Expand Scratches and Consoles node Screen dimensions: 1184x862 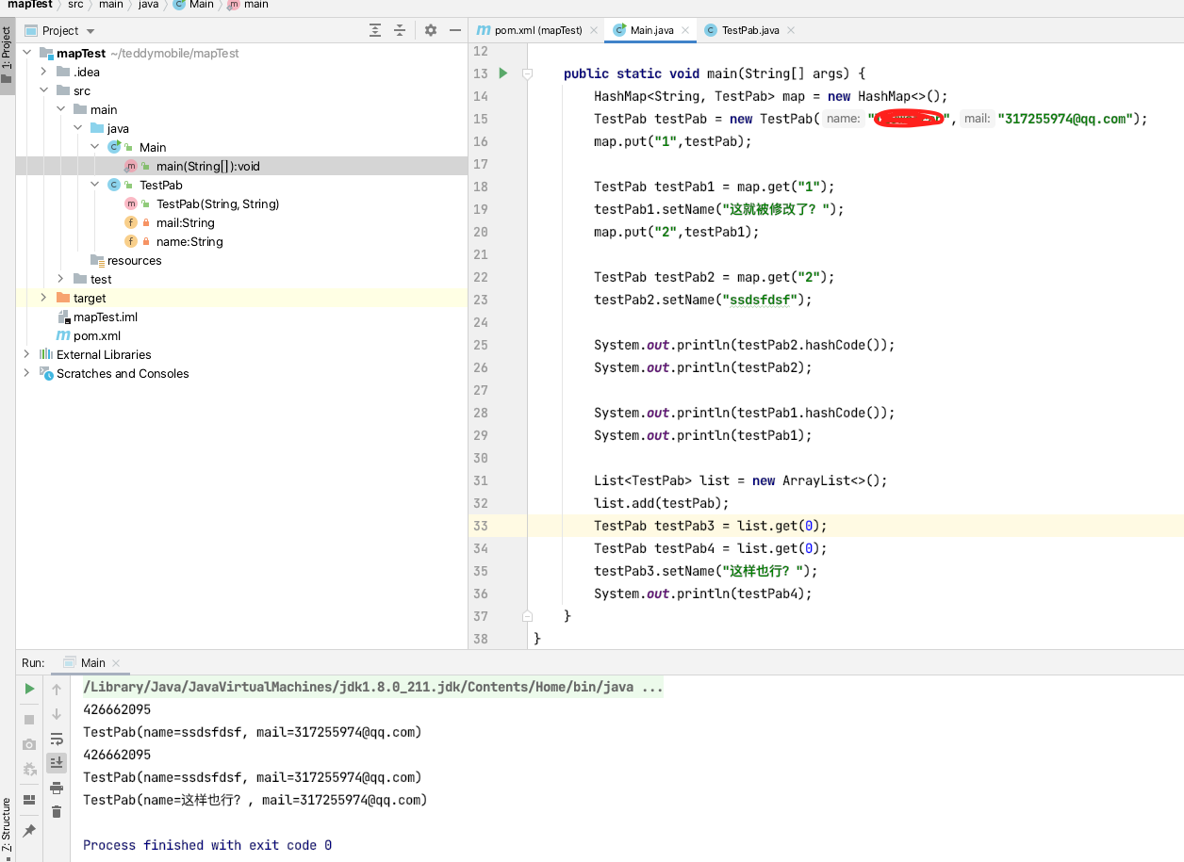tap(27, 373)
